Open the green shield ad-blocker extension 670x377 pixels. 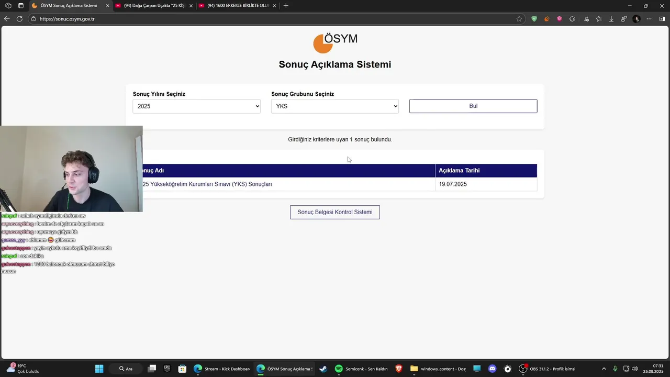pyautogui.click(x=534, y=19)
